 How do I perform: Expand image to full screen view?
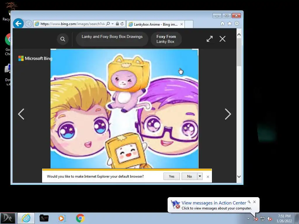(x=210, y=39)
